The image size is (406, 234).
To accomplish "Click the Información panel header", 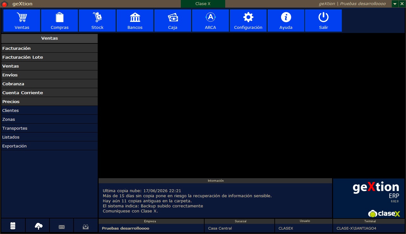I will click(215, 181).
